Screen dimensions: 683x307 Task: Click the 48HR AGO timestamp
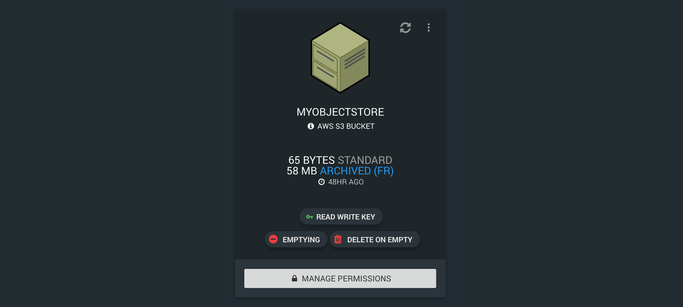(x=346, y=182)
